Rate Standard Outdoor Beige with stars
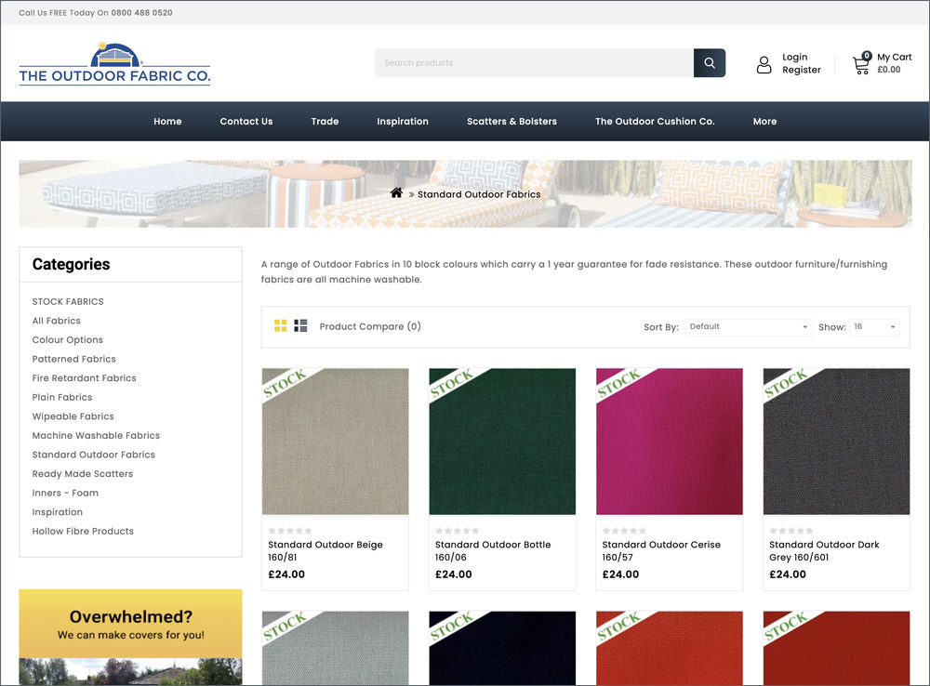 click(290, 531)
